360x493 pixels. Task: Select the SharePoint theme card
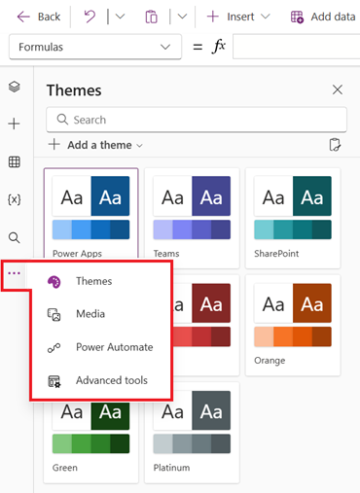point(293,218)
